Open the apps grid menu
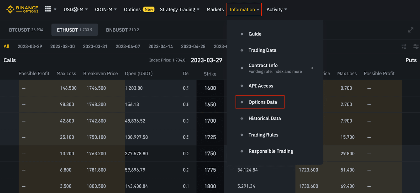 (x=48, y=9)
